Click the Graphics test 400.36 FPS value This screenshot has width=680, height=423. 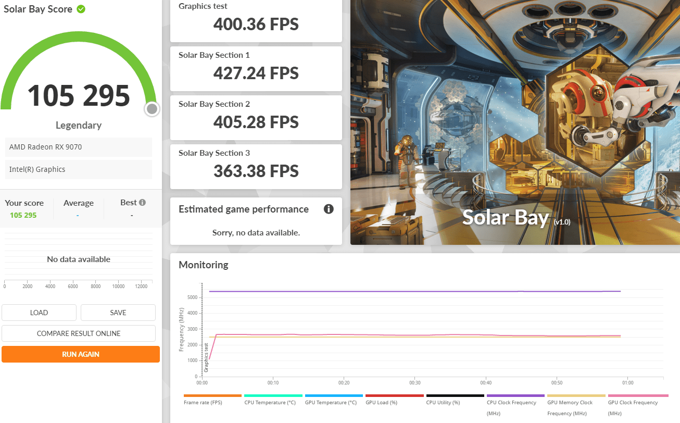(x=256, y=24)
